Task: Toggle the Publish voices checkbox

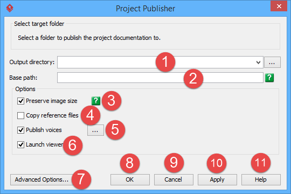Action: click(20, 130)
